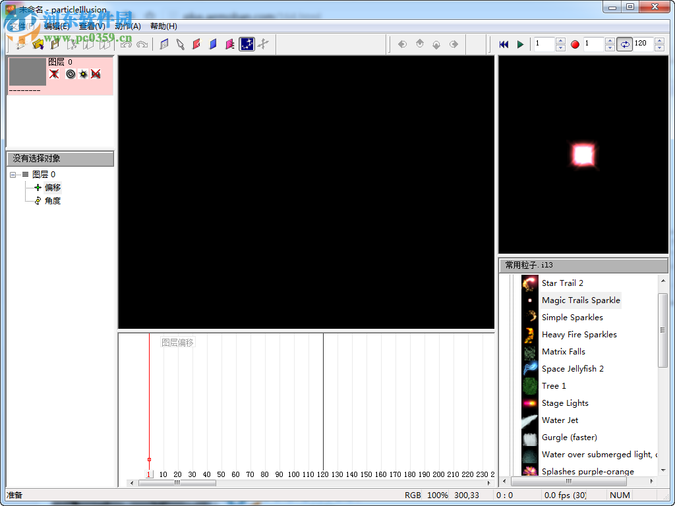Click the open file folder icon
Viewport: 675px width, 506px height.
coord(38,44)
